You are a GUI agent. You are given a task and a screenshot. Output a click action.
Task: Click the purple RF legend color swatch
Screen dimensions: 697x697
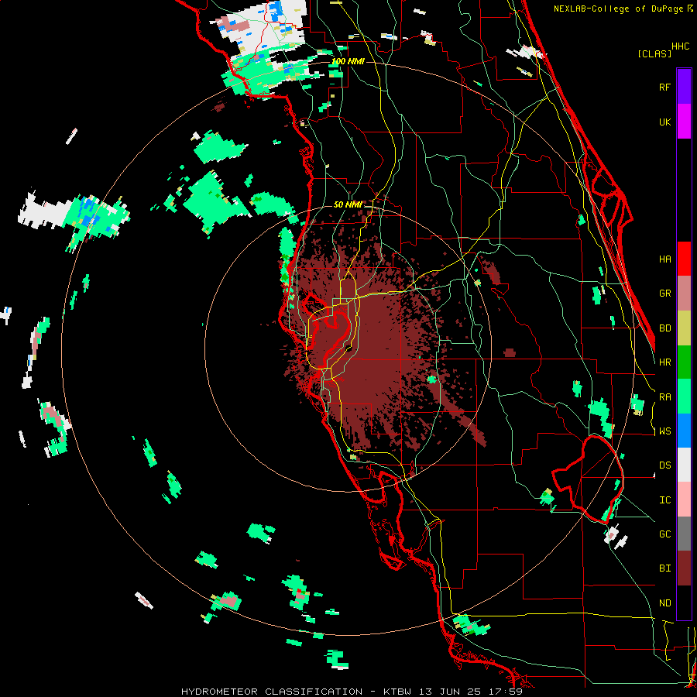tap(684, 87)
